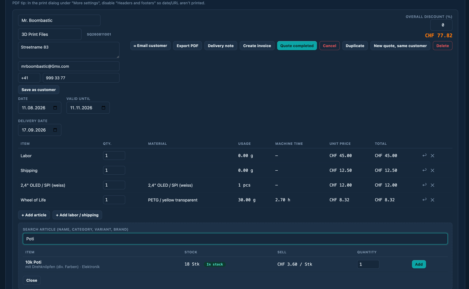Remove the Shipping line item

[432, 170]
